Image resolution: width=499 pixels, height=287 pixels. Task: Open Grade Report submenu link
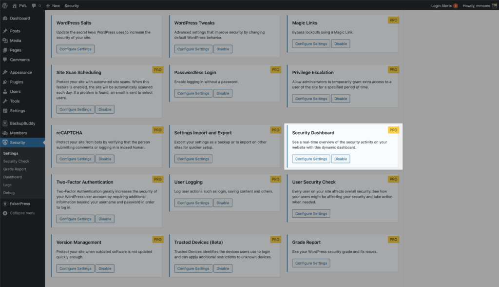click(15, 169)
